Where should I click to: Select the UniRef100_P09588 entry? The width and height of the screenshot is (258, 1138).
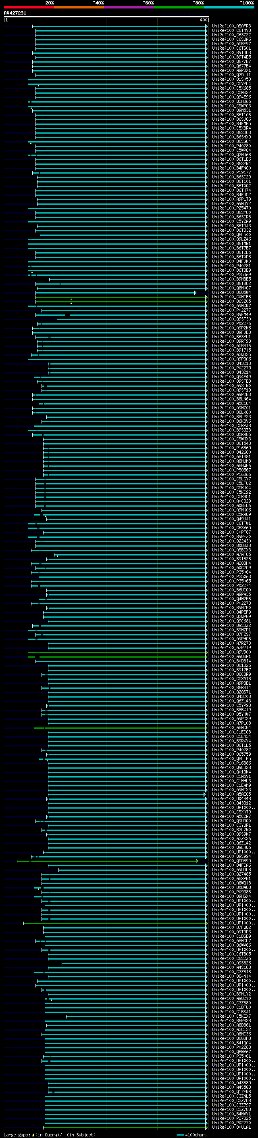click(x=231, y=891)
